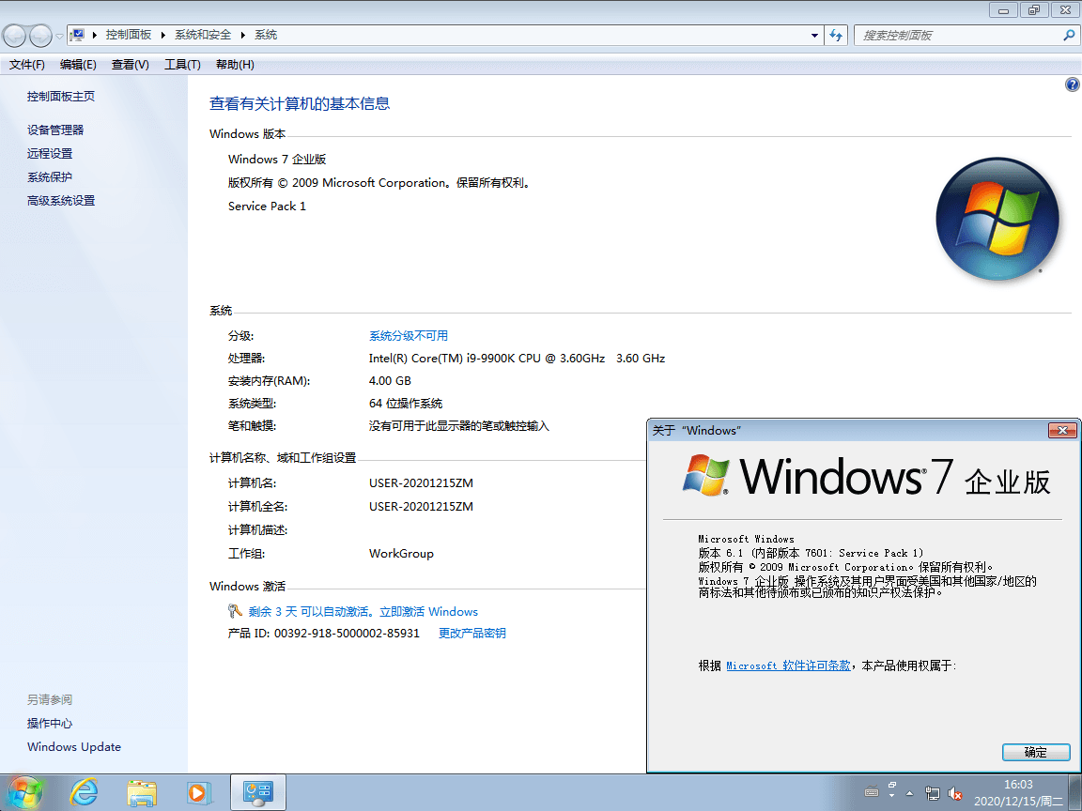Open Windows Explorer from the taskbar
1082x811 pixels.
(x=141, y=792)
